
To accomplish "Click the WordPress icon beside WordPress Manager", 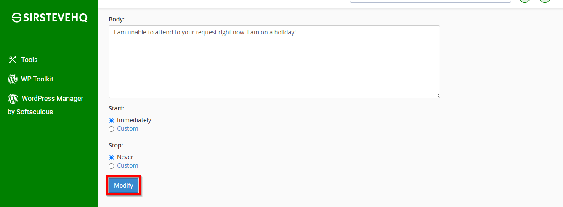I will point(13,98).
